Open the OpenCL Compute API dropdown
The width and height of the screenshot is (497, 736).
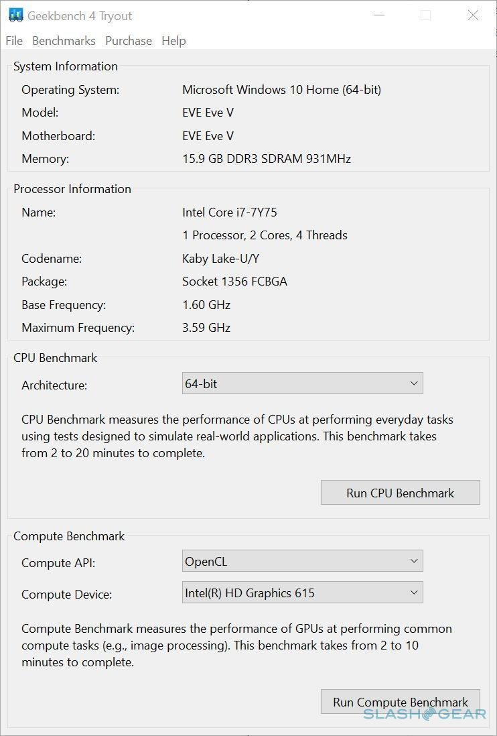point(303,561)
